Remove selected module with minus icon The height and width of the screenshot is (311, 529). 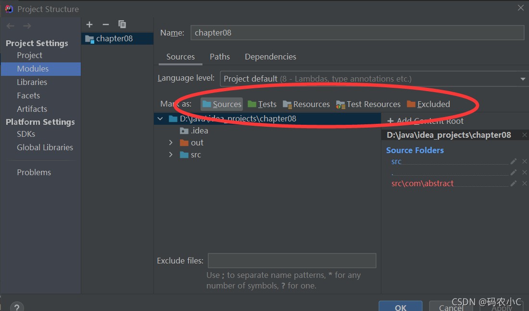click(106, 24)
